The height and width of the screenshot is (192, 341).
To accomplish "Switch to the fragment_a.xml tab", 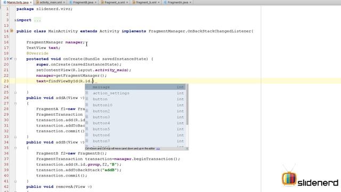I will pyautogui.click(x=115, y=2).
